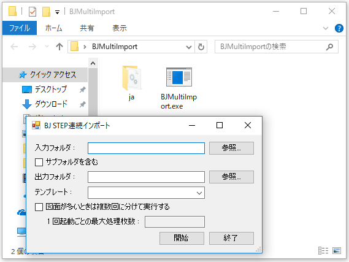Click the refresh icon beside address bar
Viewport: 349px width, 262px height.
pyautogui.click(x=201, y=47)
